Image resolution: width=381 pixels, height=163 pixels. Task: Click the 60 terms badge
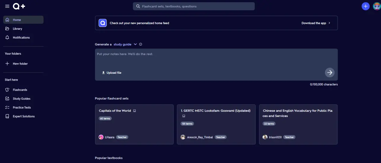click(x=105, y=119)
